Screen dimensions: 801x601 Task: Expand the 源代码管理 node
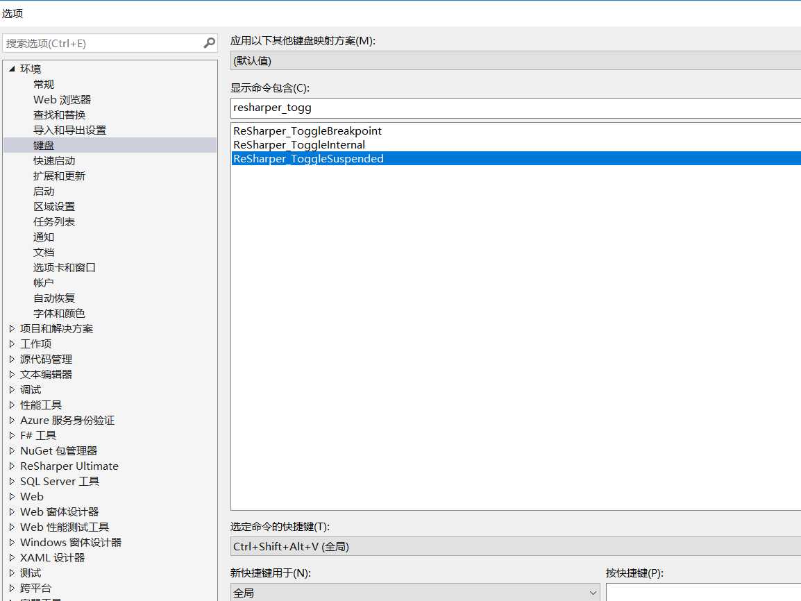click(x=12, y=359)
